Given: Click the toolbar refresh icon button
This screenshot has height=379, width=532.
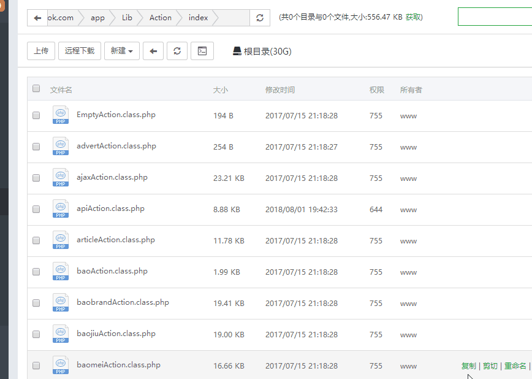Looking at the screenshot, I should click(177, 51).
